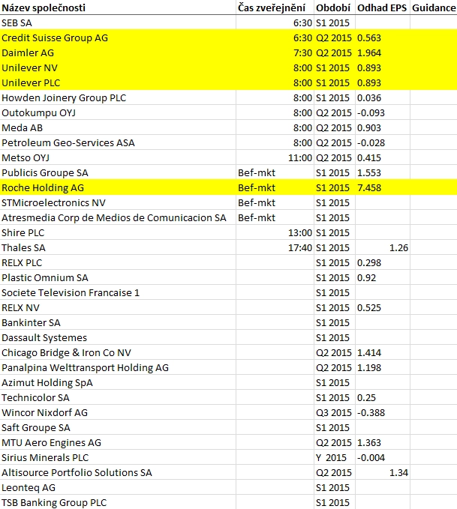Screen dimensions: 457x509
Task: Click the 'Leonteq AG' cell
Action: point(118,487)
